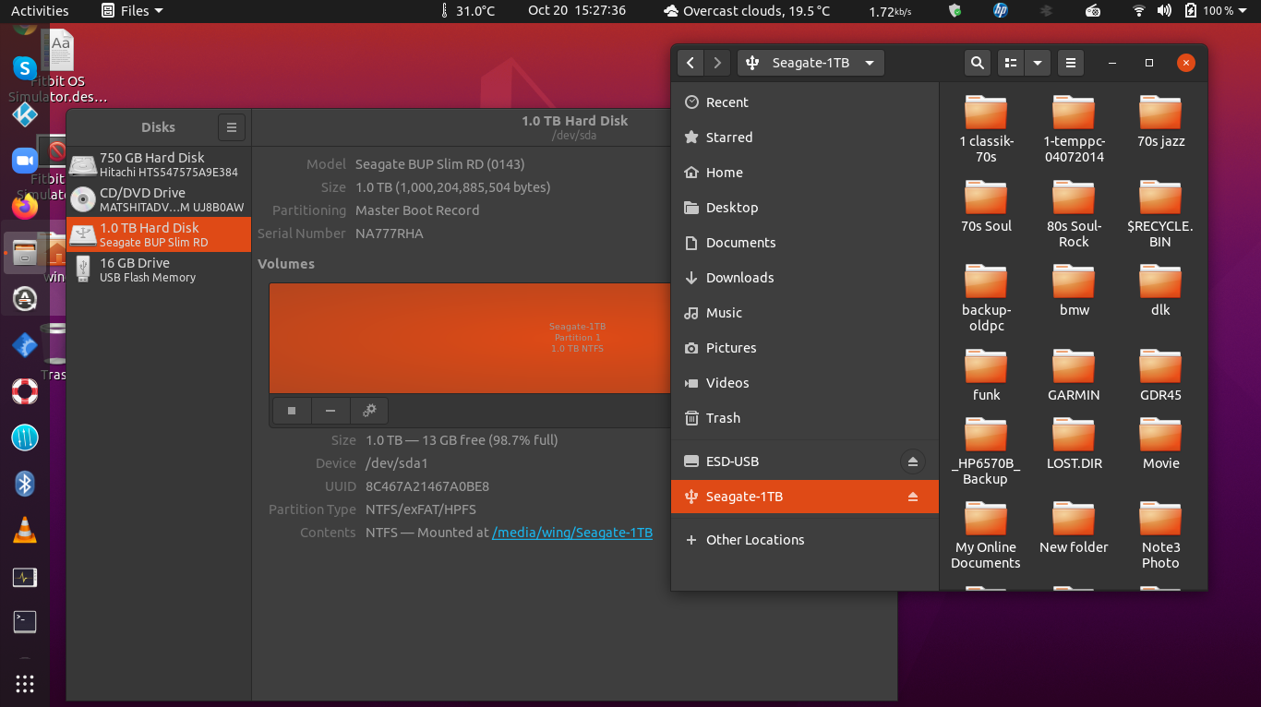The height and width of the screenshot is (707, 1261).
Task: Eject the ESD-USB drive
Action: 912,461
